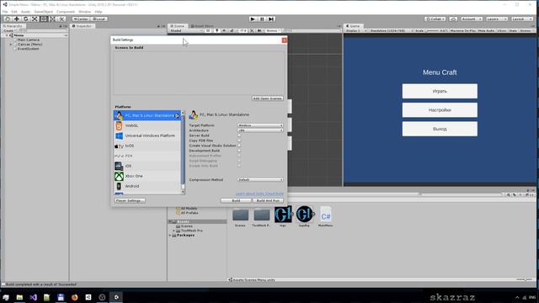Open the Target Platform dropdown
539x303 pixels.
tap(260, 125)
